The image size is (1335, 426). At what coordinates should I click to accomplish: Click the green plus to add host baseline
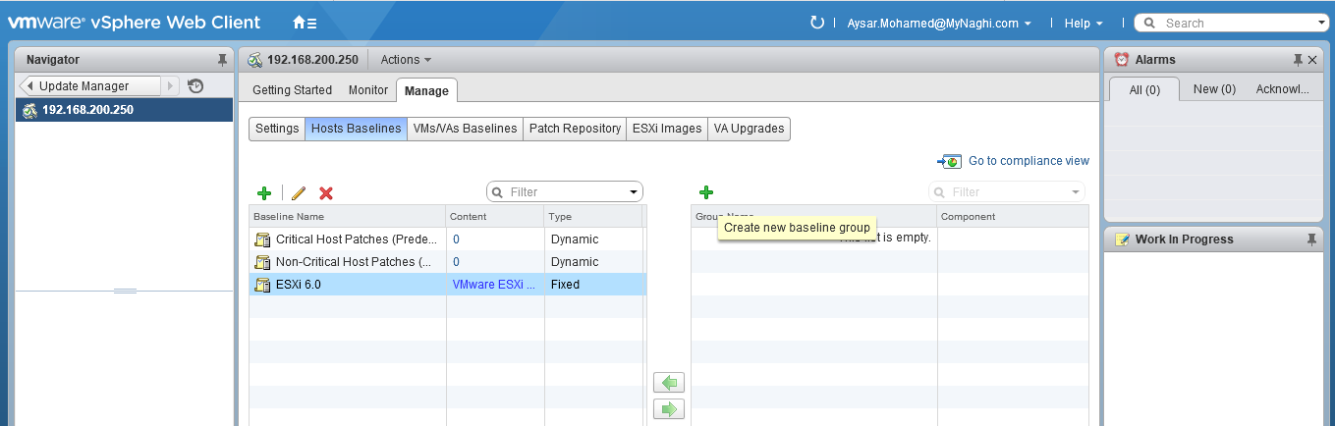[x=263, y=193]
